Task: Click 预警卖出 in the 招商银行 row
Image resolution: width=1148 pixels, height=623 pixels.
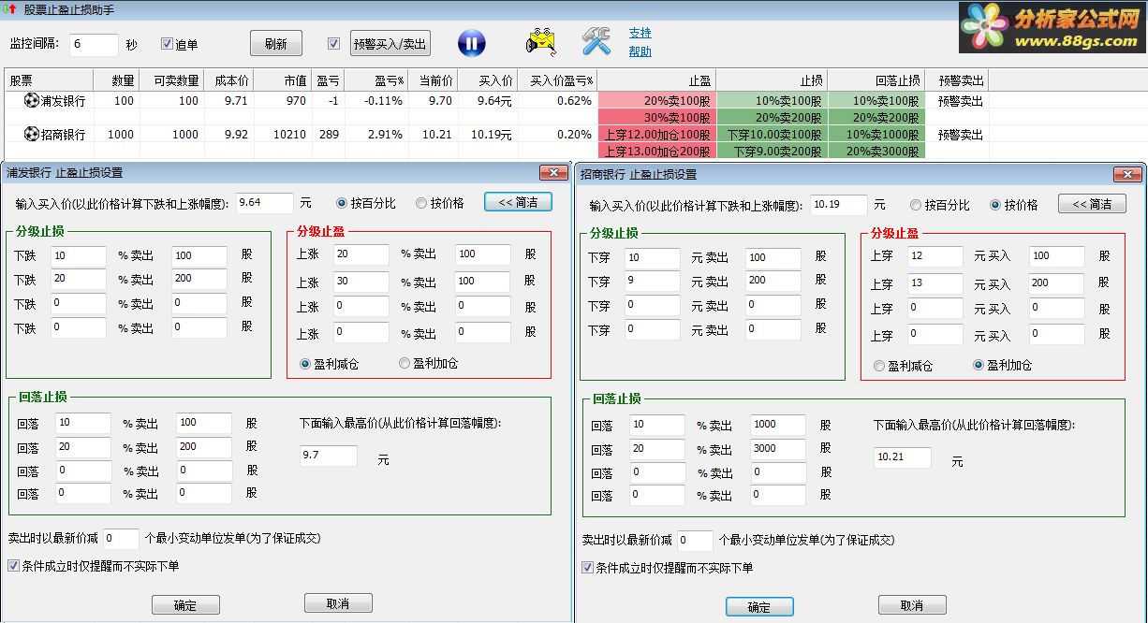Action: 961,135
